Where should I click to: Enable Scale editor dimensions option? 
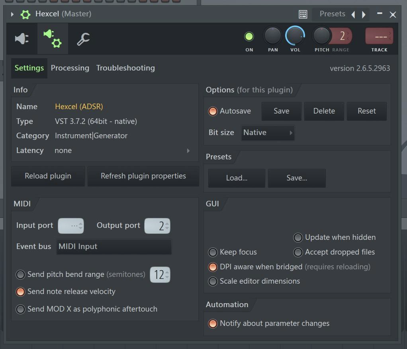pos(213,281)
